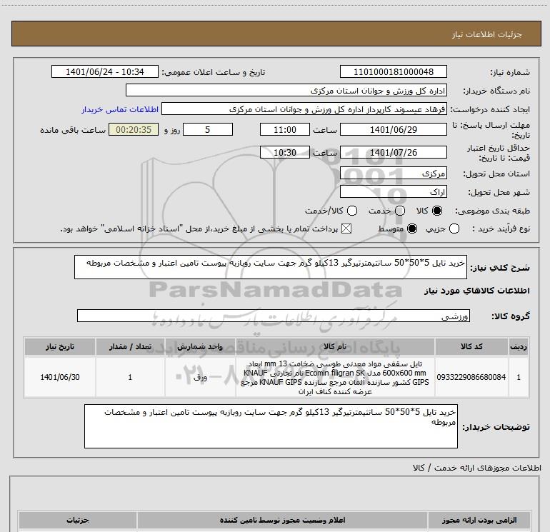Select the کالا radio button

(437, 211)
